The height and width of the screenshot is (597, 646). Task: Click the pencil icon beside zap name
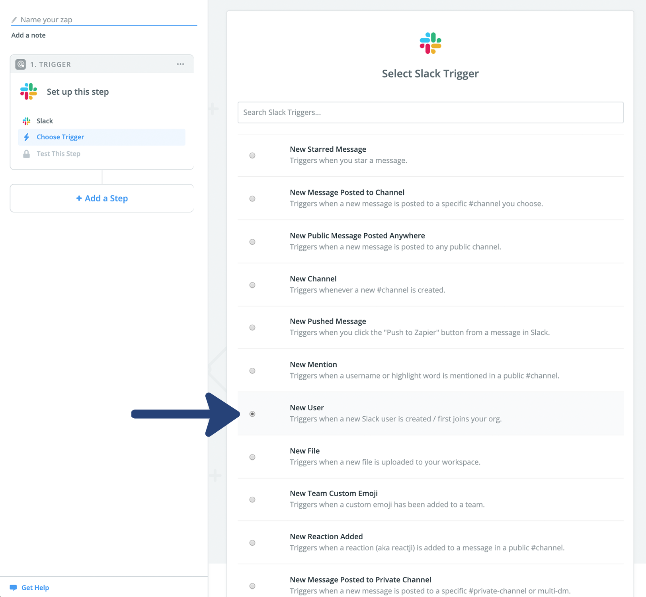(x=14, y=20)
